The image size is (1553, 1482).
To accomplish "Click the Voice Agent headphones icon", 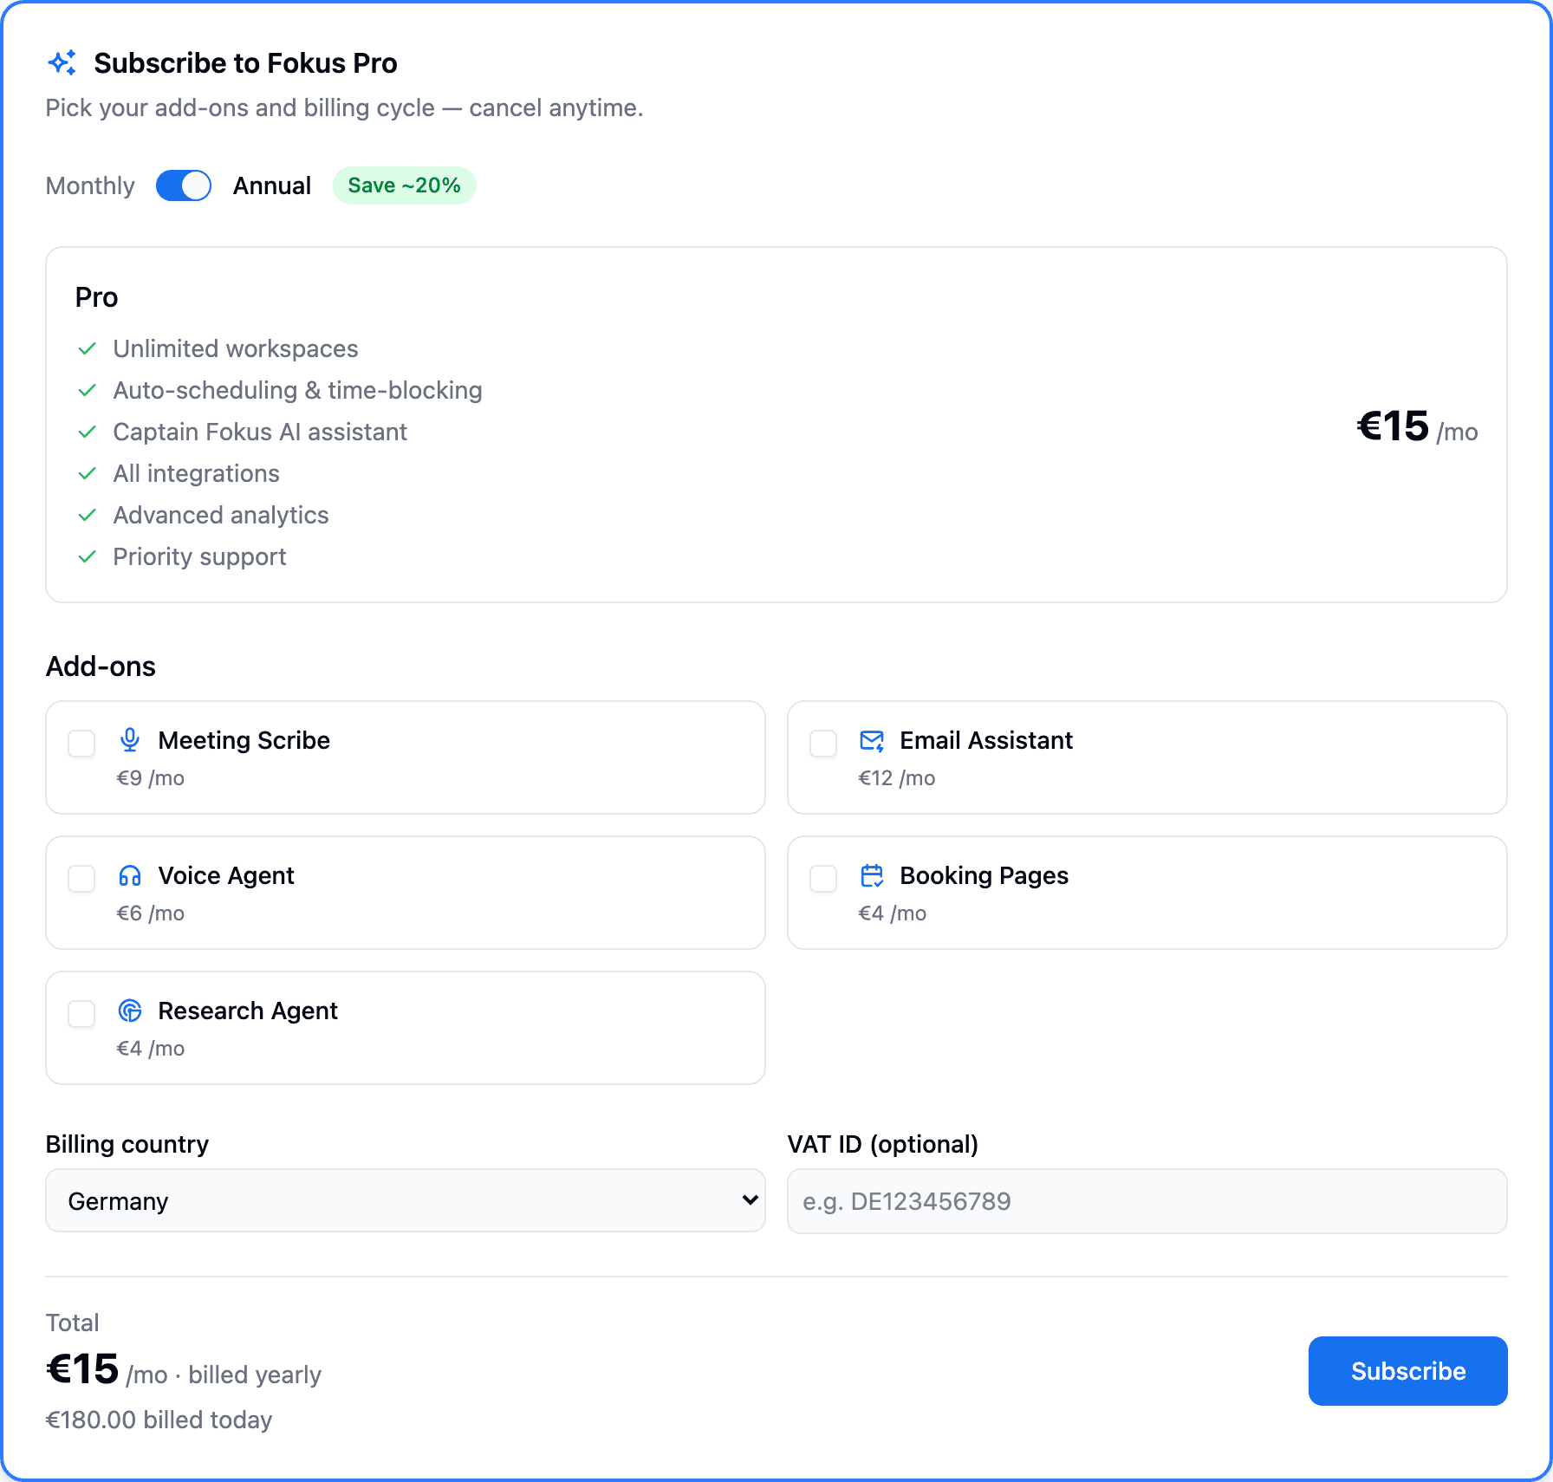I will click(x=130, y=875).
